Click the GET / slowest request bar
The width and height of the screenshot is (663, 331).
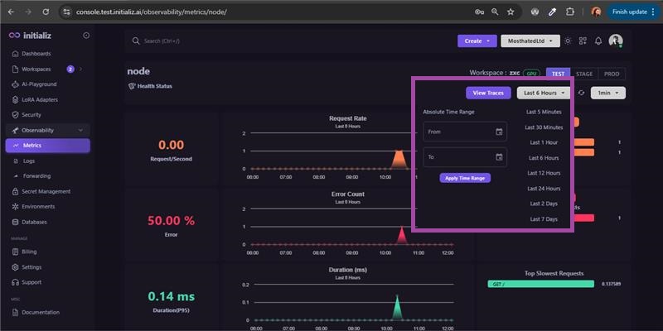point(540,284)
